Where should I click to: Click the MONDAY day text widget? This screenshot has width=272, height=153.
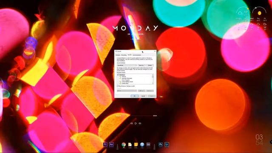(x=136, y=28)
